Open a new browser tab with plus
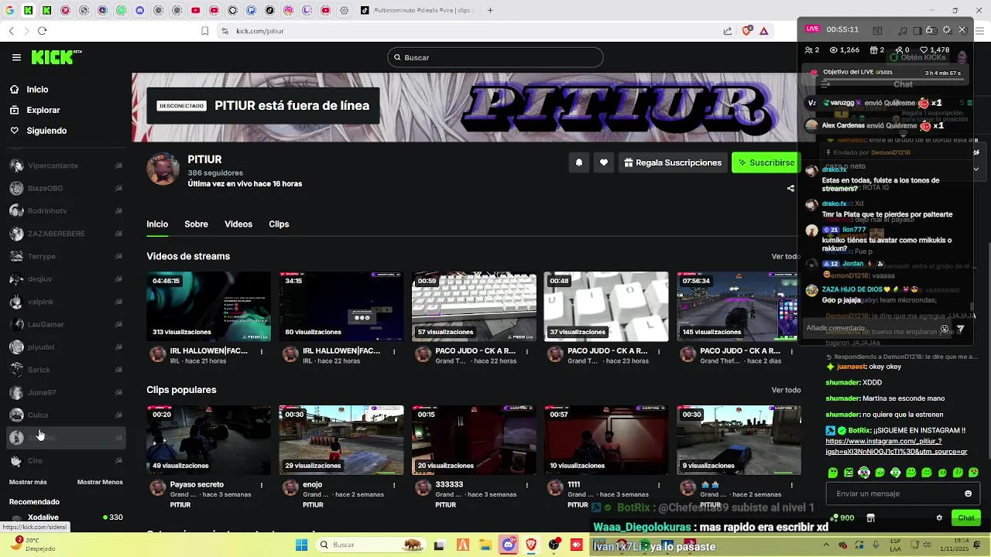Screen dimensions: 991x557 pos(490,11)
